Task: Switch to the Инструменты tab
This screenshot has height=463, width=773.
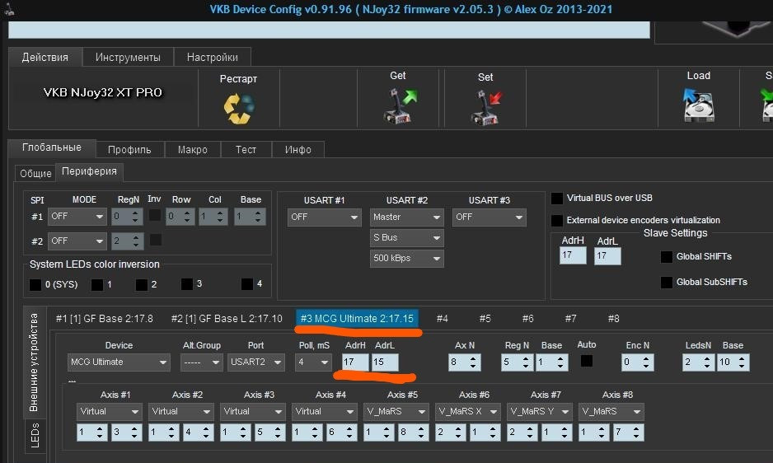Action: [x=128, y=57]
